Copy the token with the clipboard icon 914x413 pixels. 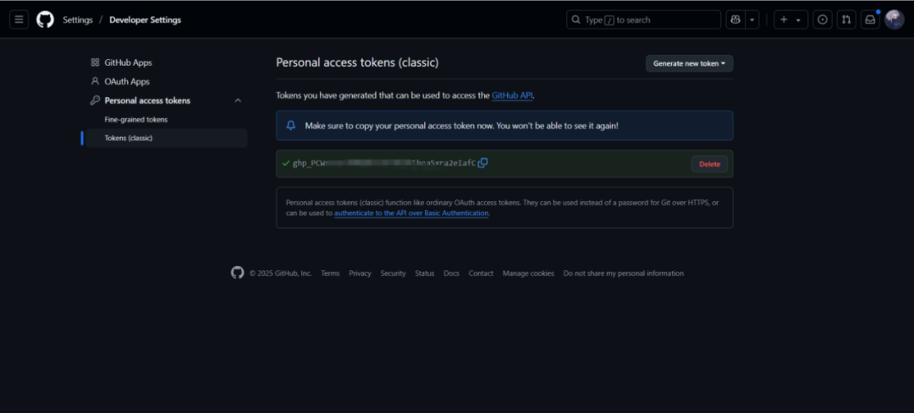click(482, 164)
